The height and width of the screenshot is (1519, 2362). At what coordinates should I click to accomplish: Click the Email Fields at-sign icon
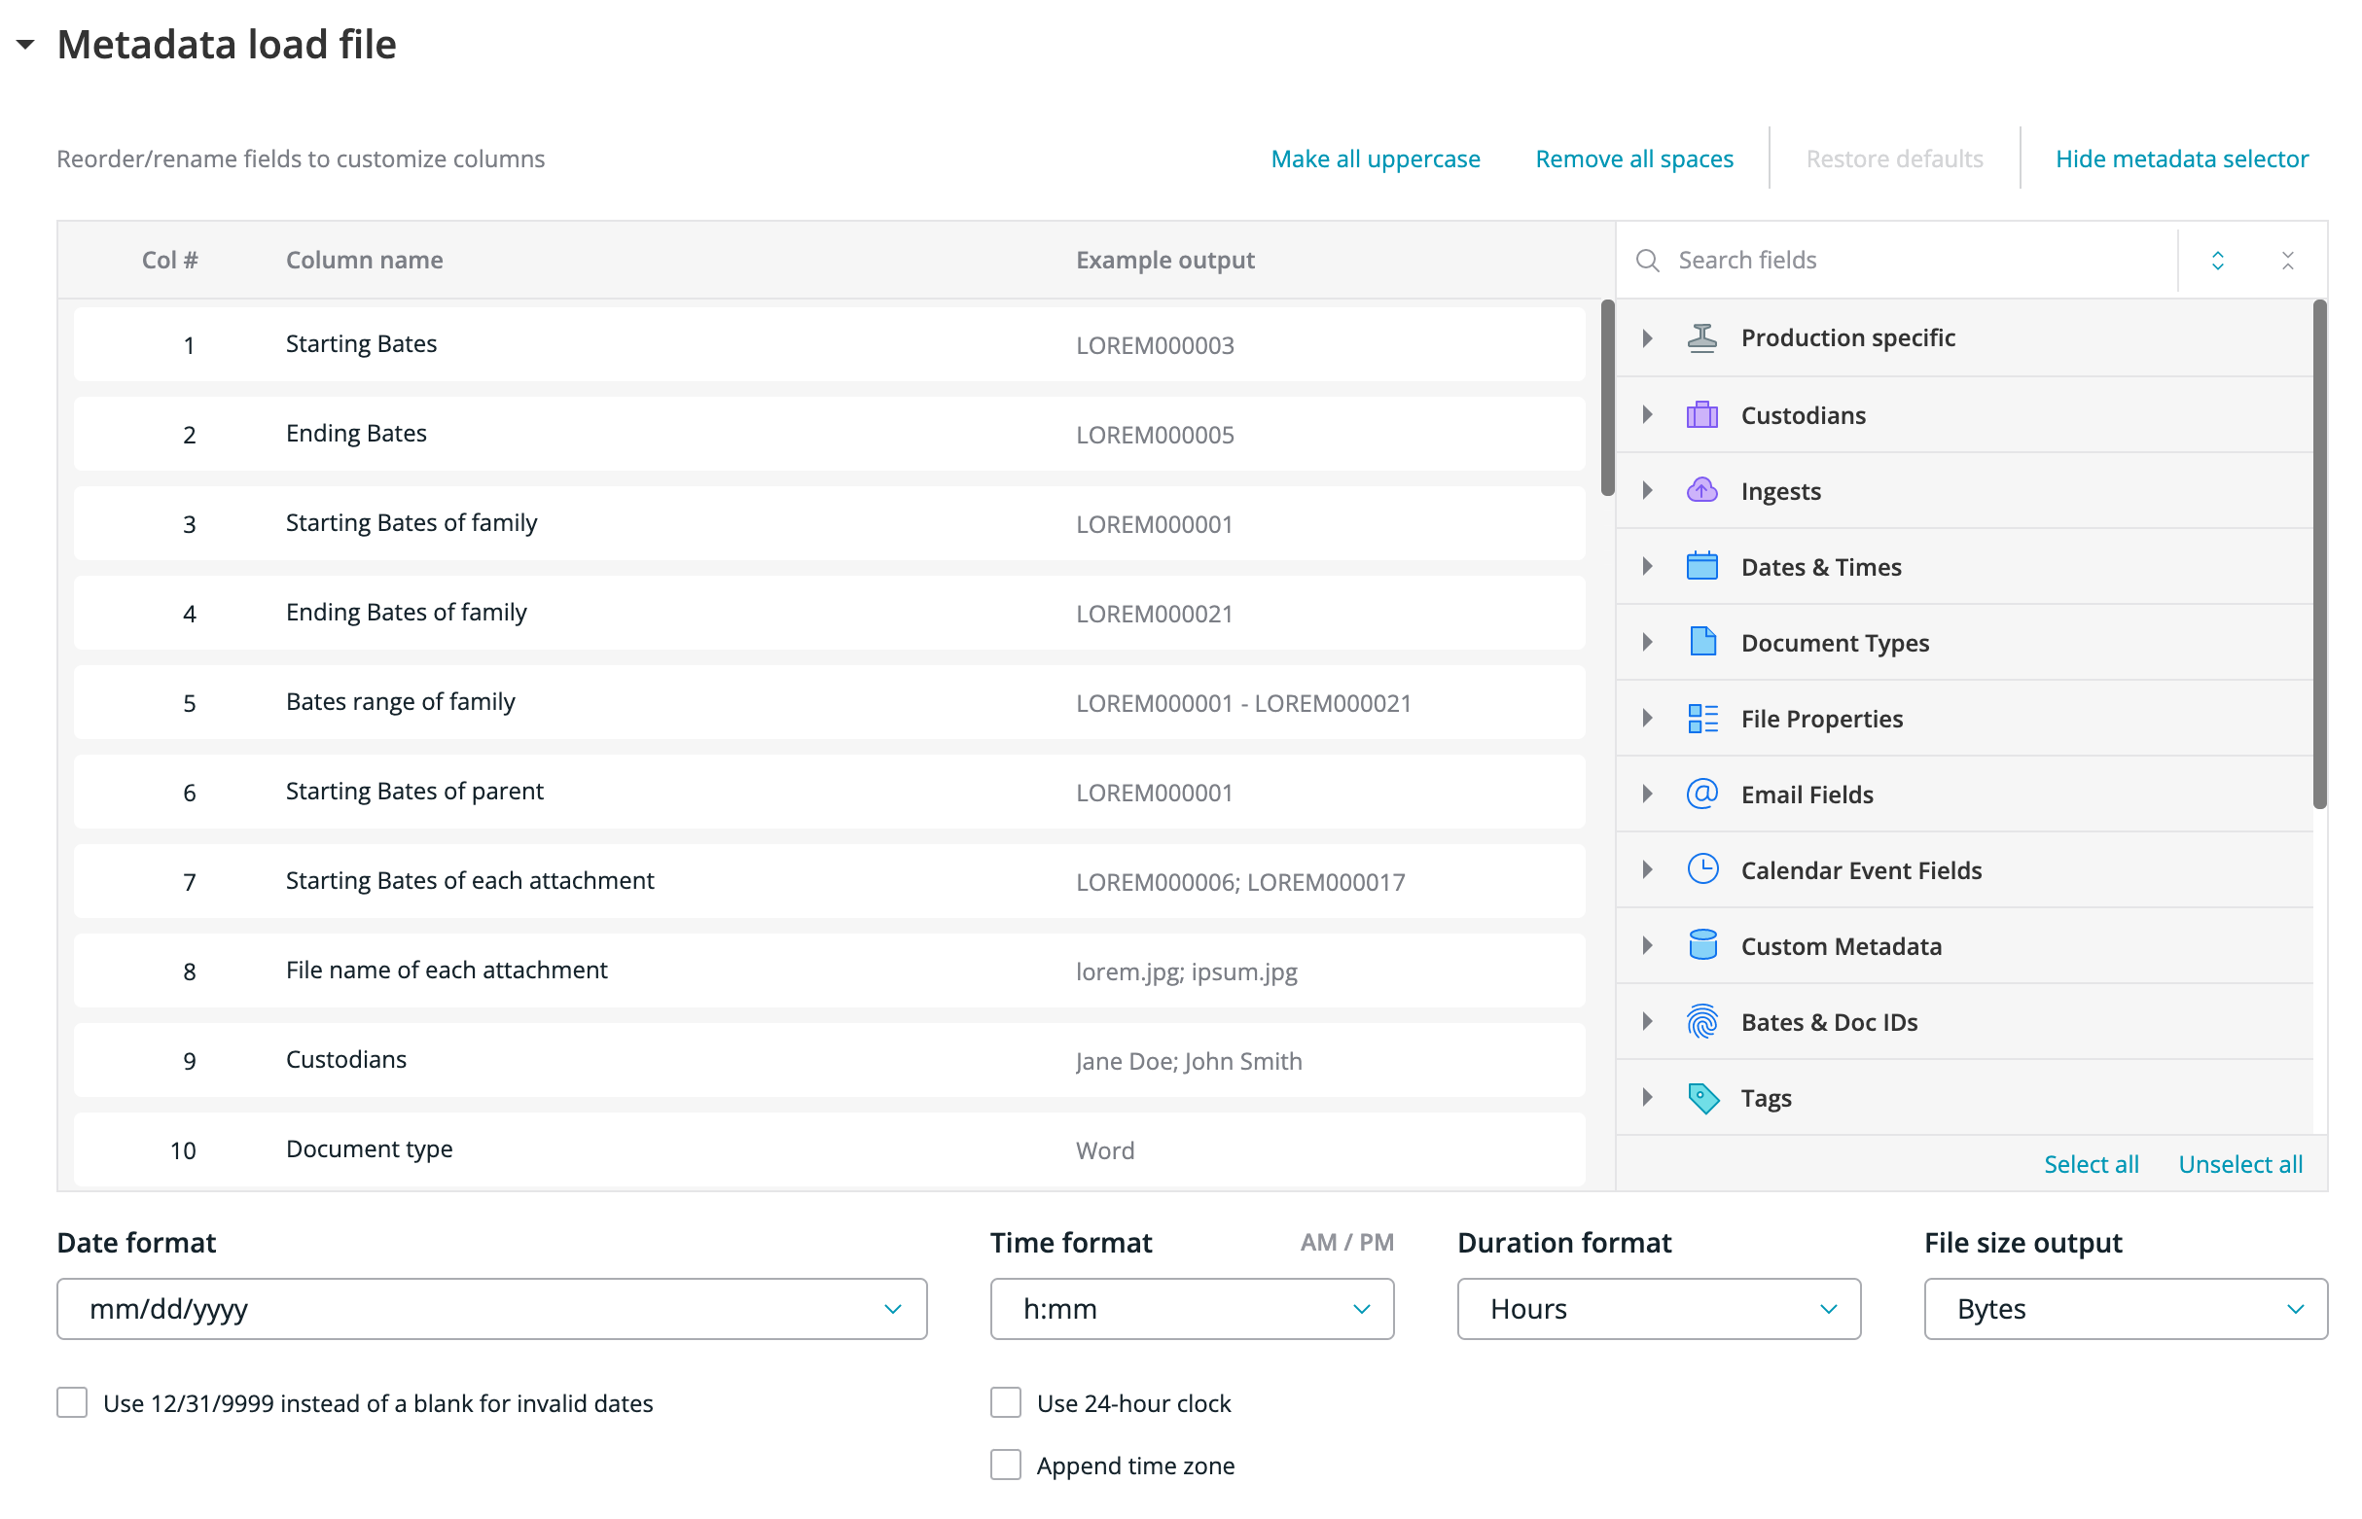click(x=1701, y=794)
